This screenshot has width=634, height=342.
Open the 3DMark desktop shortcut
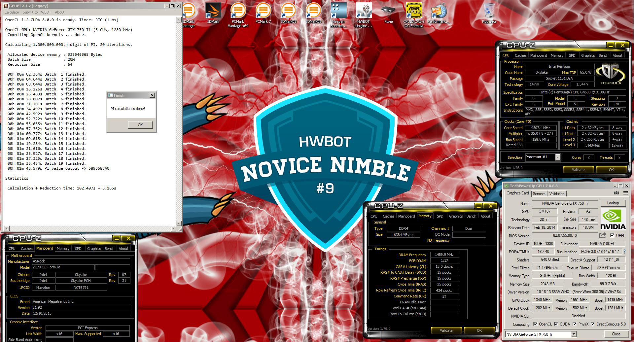tap(213, 13)
